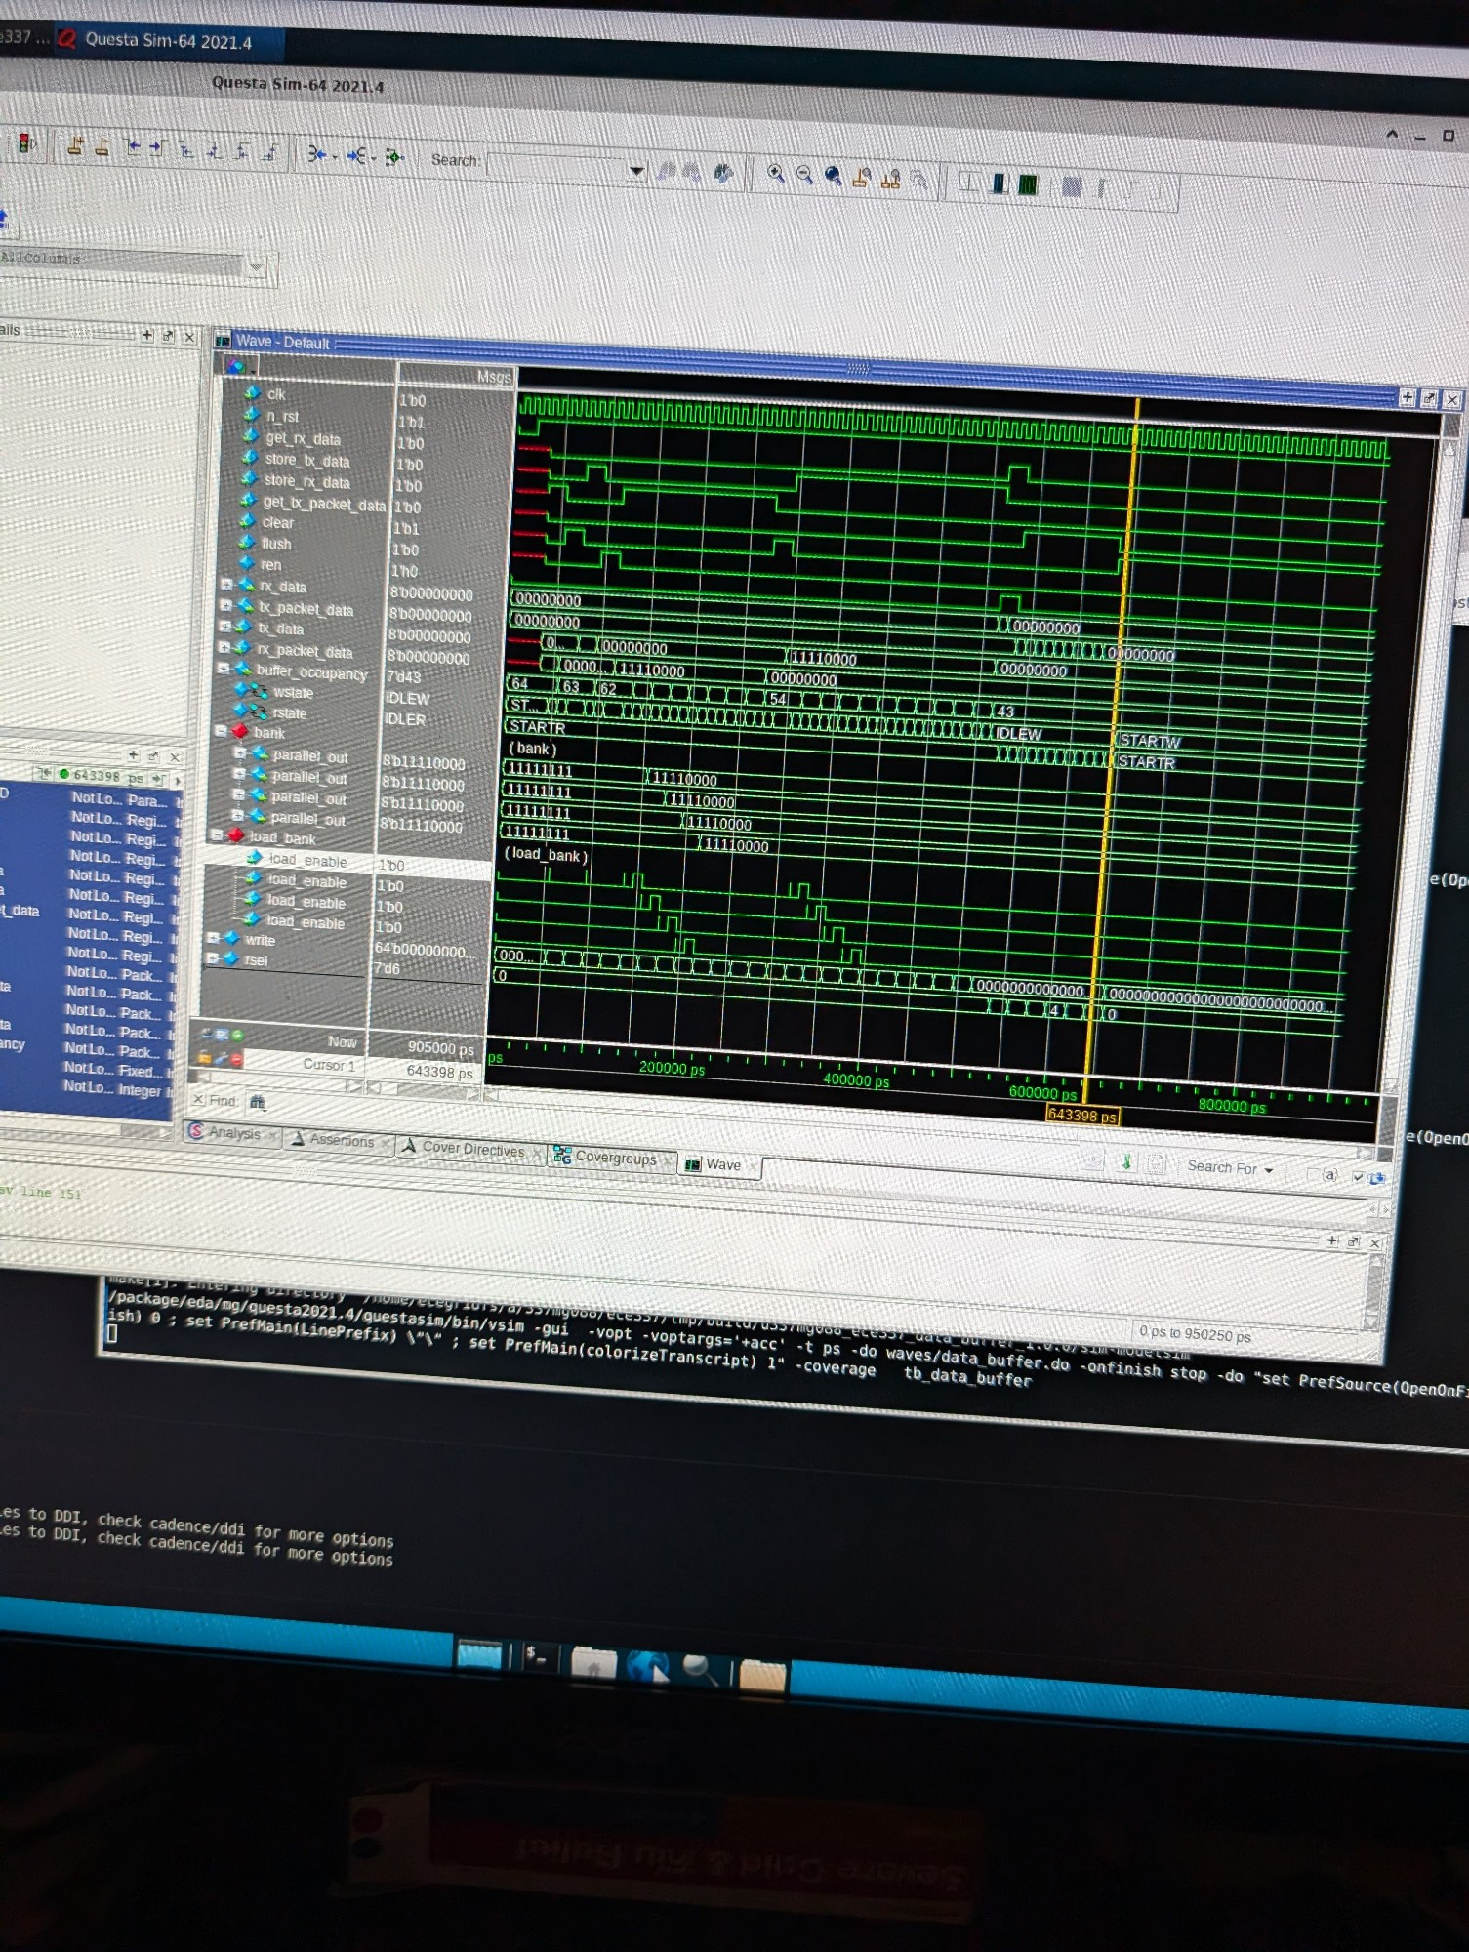Click the Find binoculars icon under wave pane
This screenshot has height=1952, width=1469.
point(257,1101)
